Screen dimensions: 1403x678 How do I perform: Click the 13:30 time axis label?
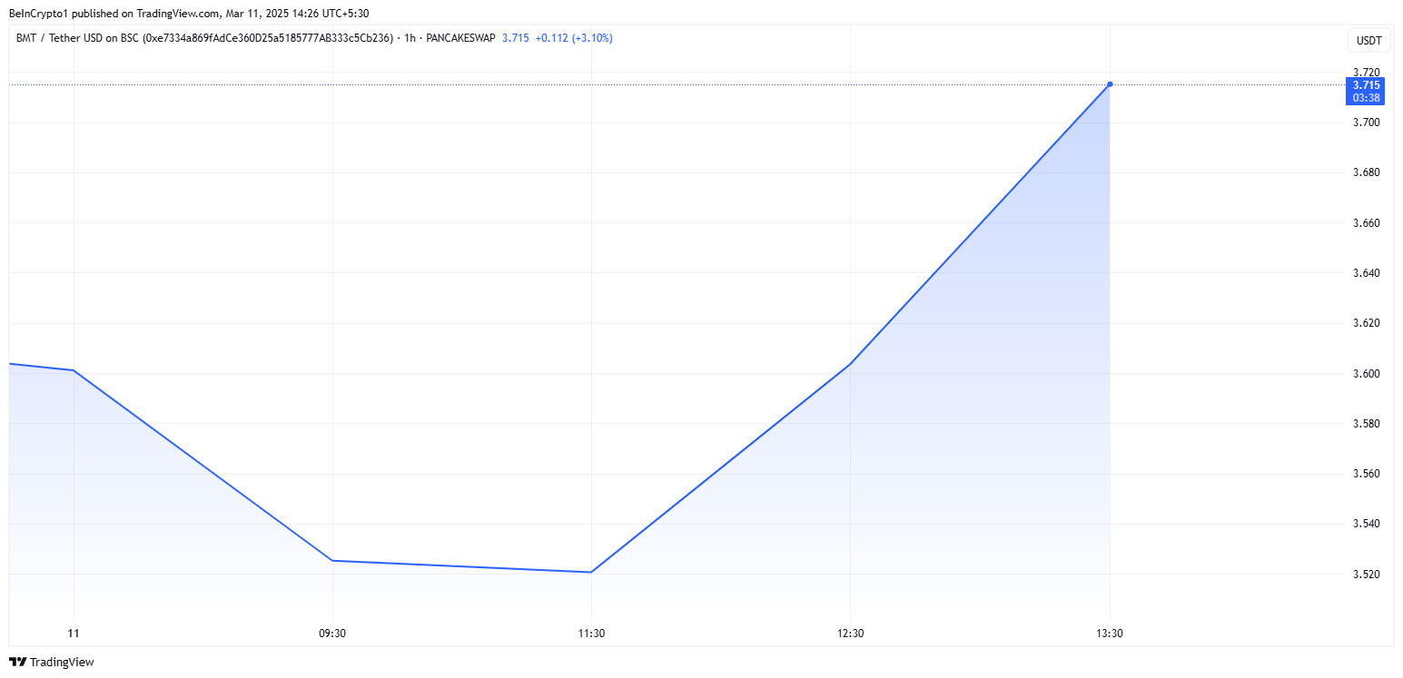click(x=1110, y=634)
